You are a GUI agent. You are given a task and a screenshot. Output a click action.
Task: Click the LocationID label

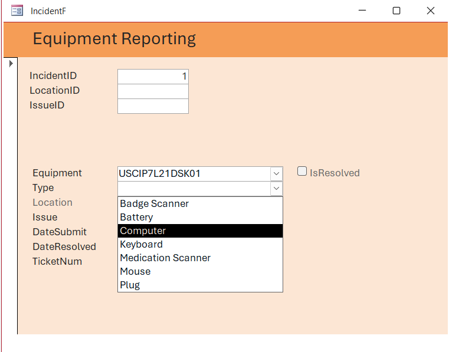tap(55, 90)
